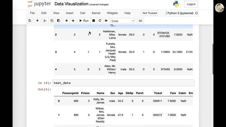The height and width of the screenshot is (127, 226).
Task: Interrupt the kernel with stop icon
Action: pyautogui.click(x=94, y=21)
